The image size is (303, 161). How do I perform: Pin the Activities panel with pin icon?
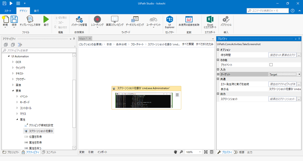pos(74,39)
